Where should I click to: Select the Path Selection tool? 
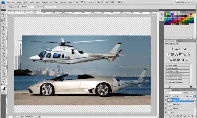pyautogui.click(x=3, y=65)
